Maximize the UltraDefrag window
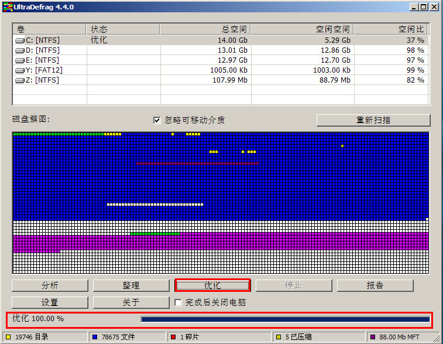 pyautogui.click(x=424, y=7)
